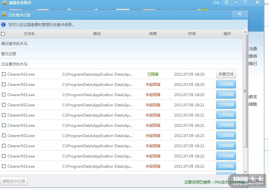The width and height of the screenshot is (269, 190).
Task: Select the 最近查杀的木马 section row
Action: point(121,43)
